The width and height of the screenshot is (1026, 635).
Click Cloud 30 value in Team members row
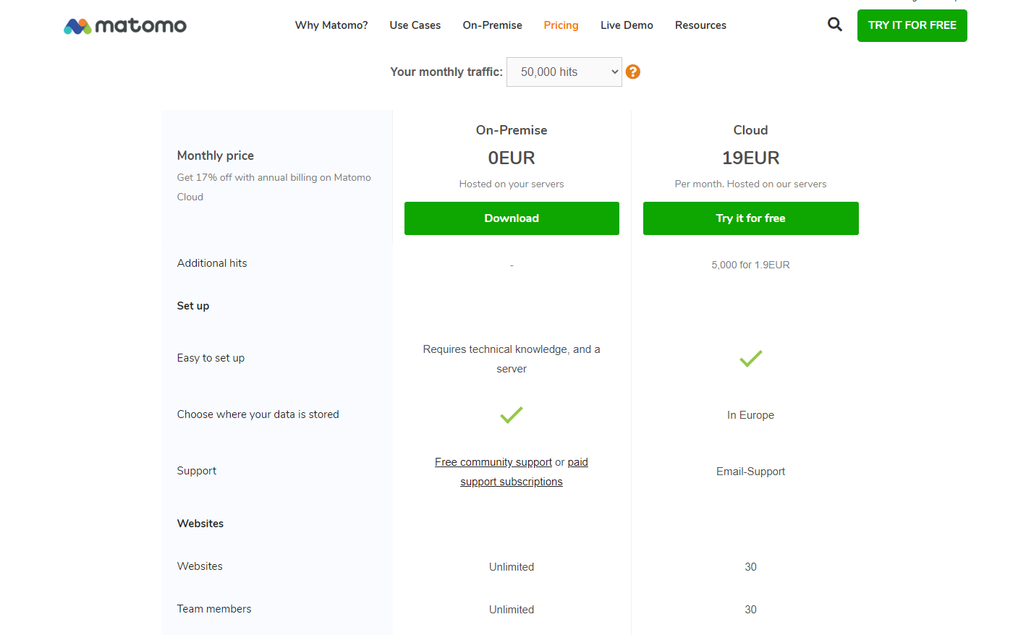(750, 610)
